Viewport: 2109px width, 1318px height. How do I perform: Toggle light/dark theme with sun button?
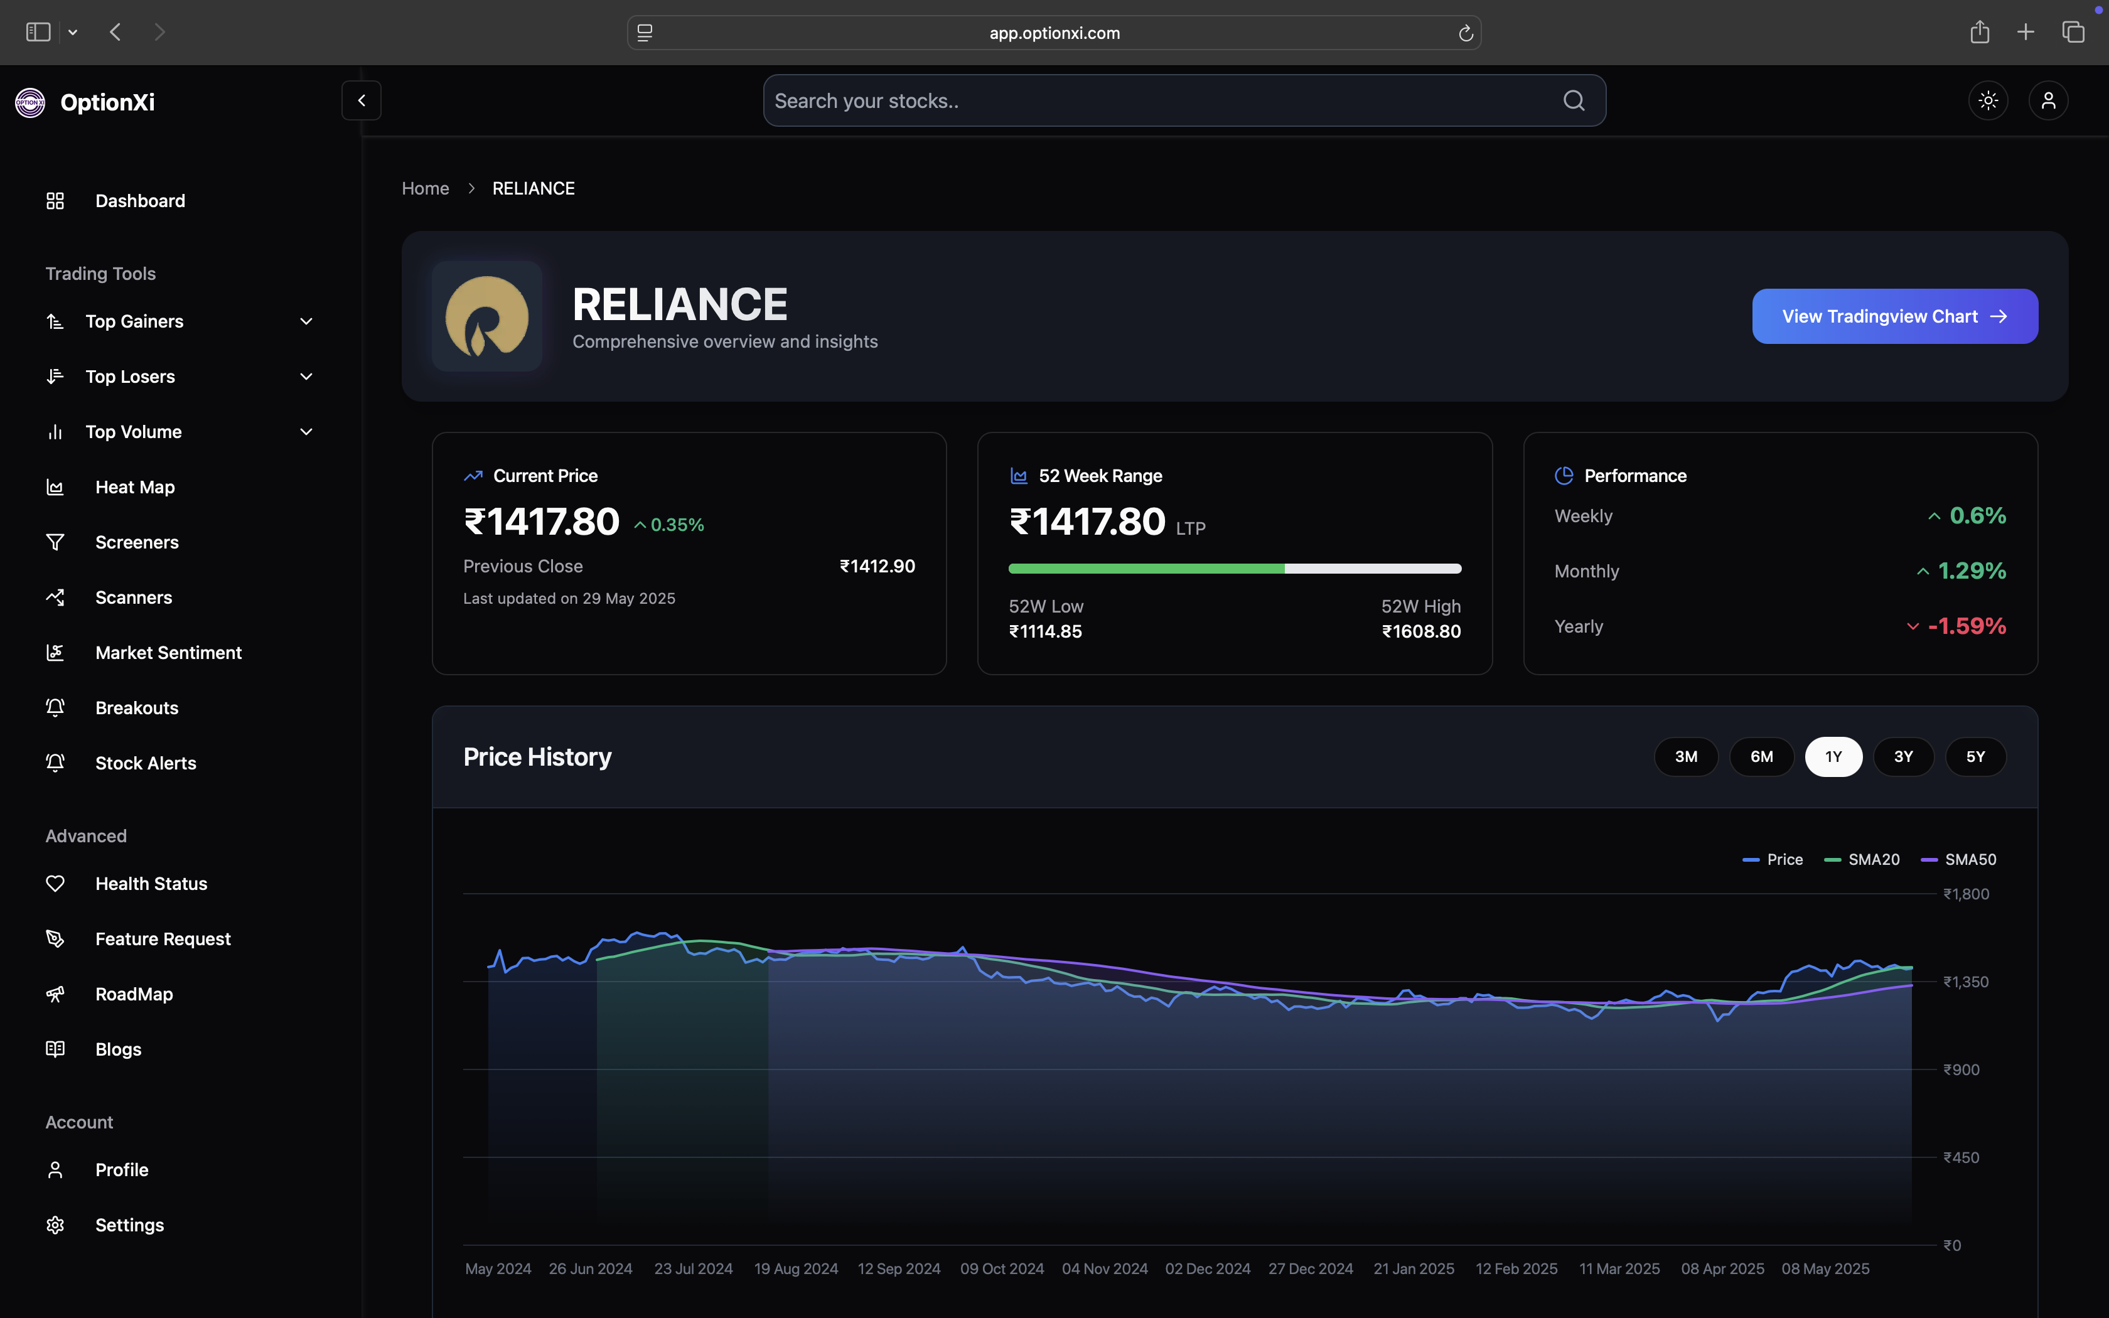[1988, 101]
